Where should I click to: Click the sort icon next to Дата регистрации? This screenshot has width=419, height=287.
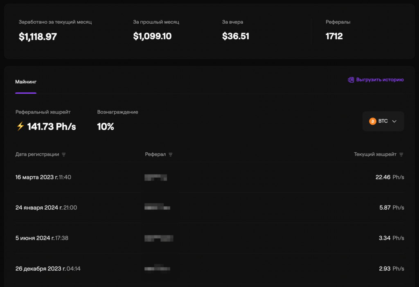pos(64,155)
